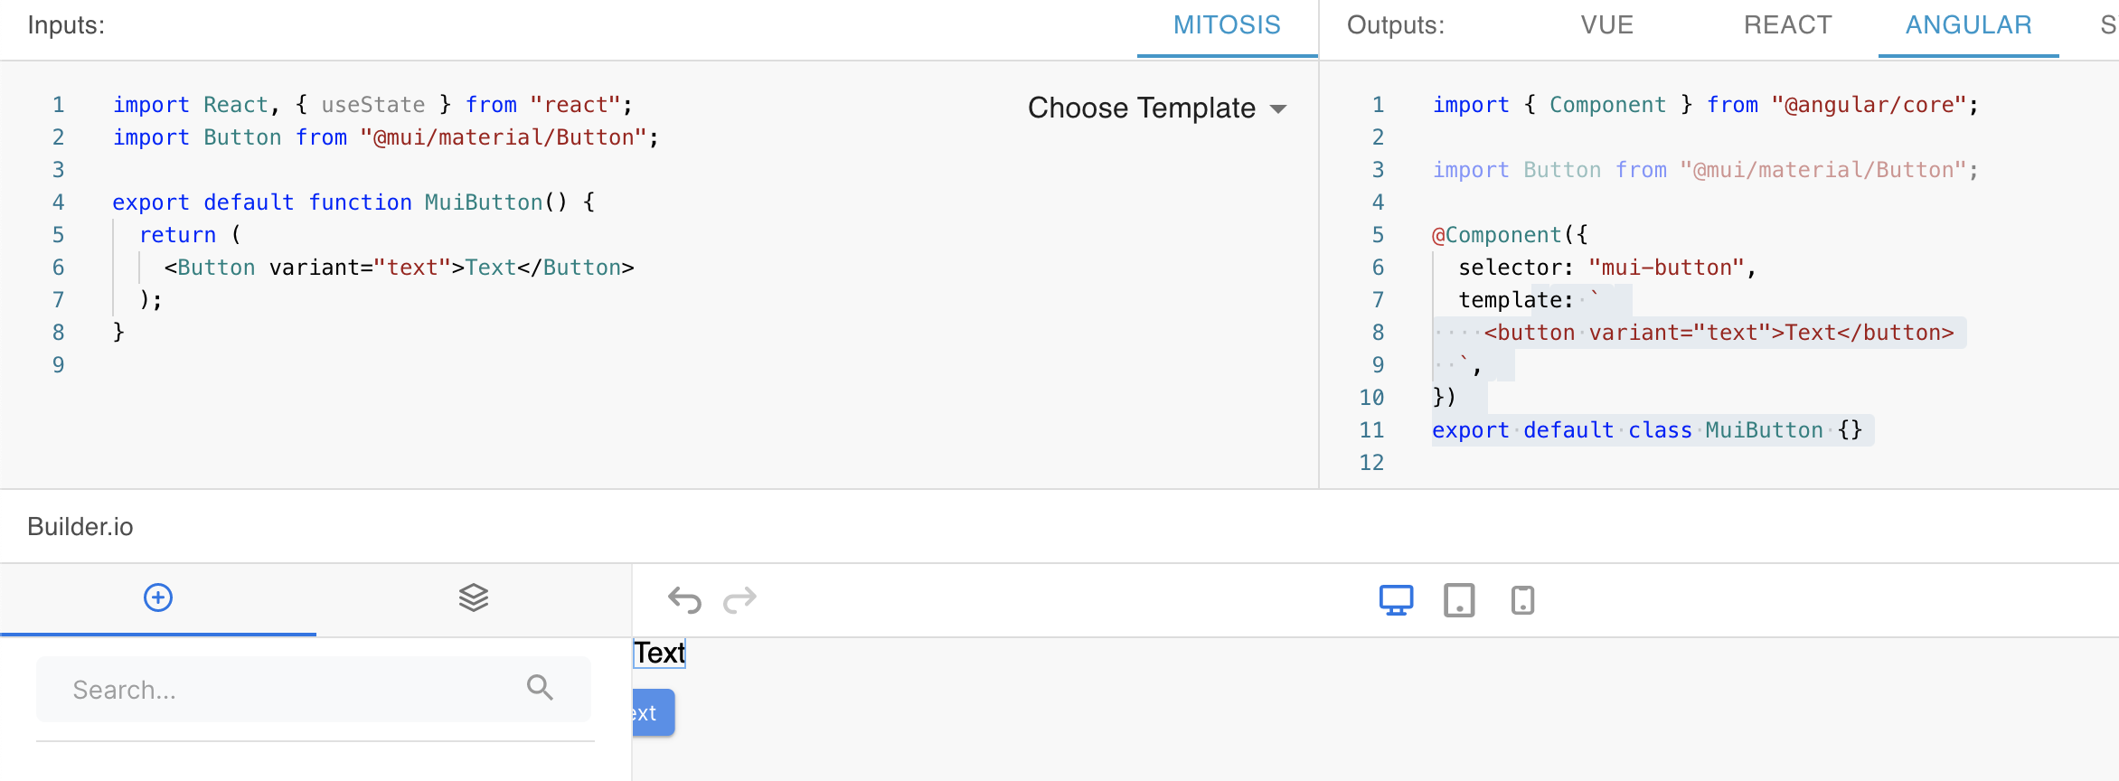Click line 6 in the Mitosis code editor

point(398,267)
